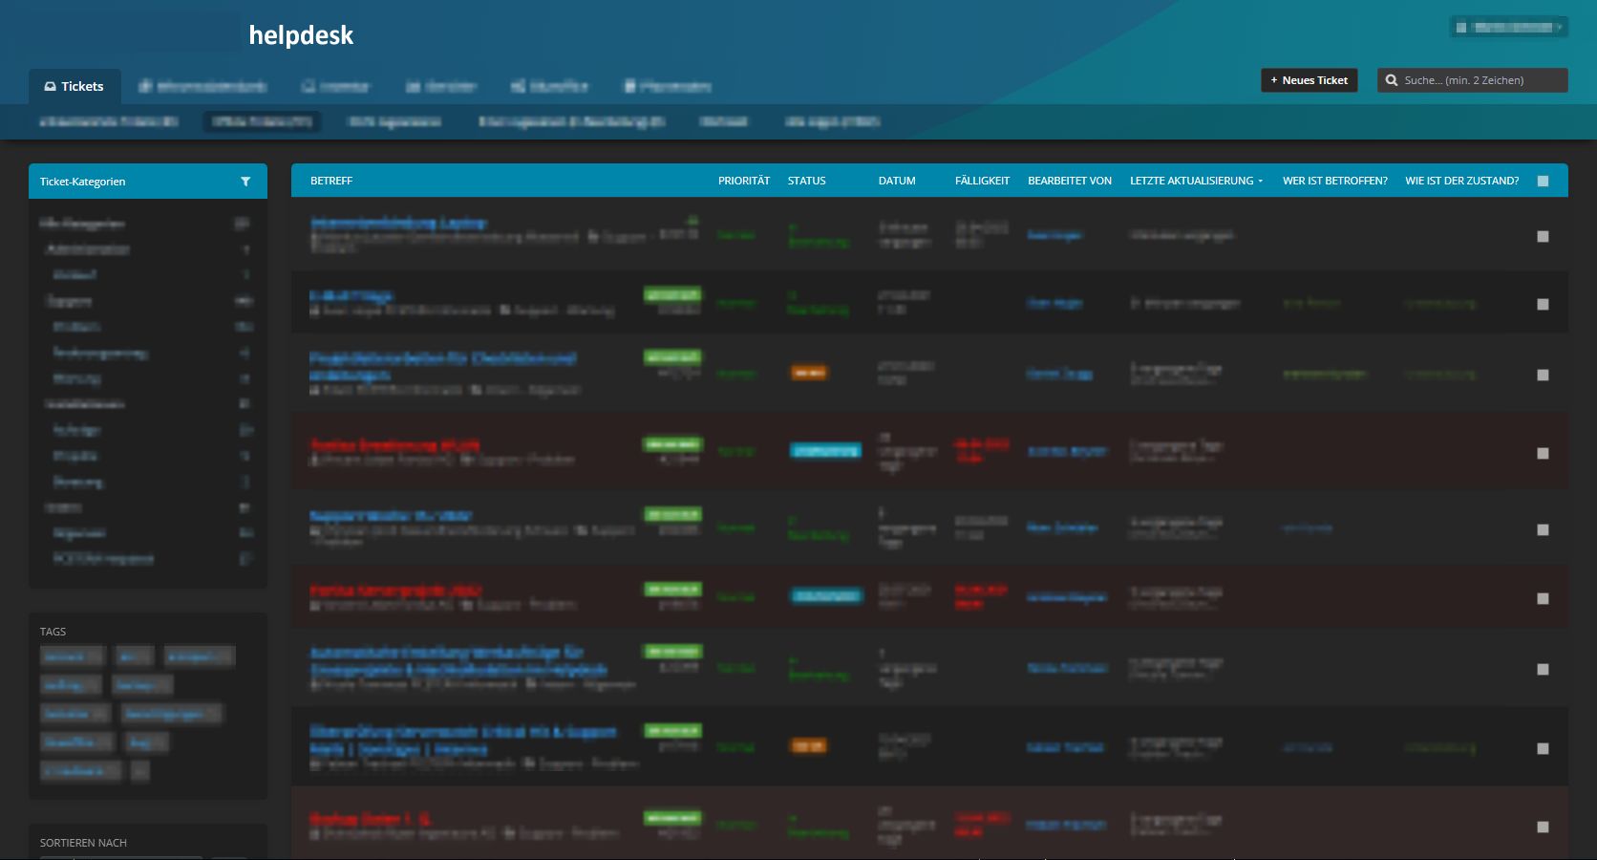Tick the checkbox of the second ticket row
Screen dimensions: 1597x860
click(1543, 304)
